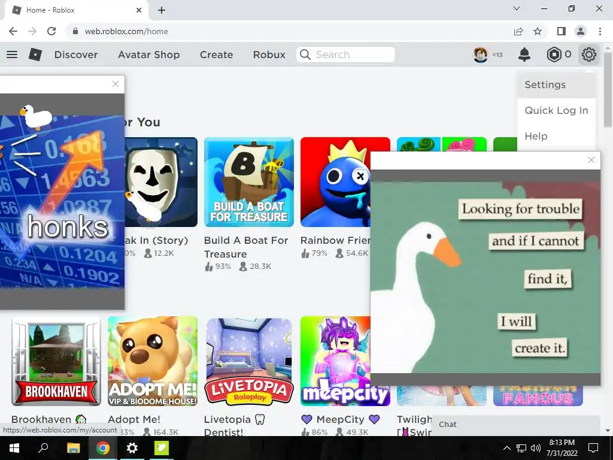Viewport: 613px width, 460px height.
Task: Select Quick Log In option
Action: (556, 110)
